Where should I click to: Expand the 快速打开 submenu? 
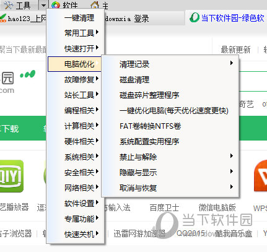tap(76, 49)
